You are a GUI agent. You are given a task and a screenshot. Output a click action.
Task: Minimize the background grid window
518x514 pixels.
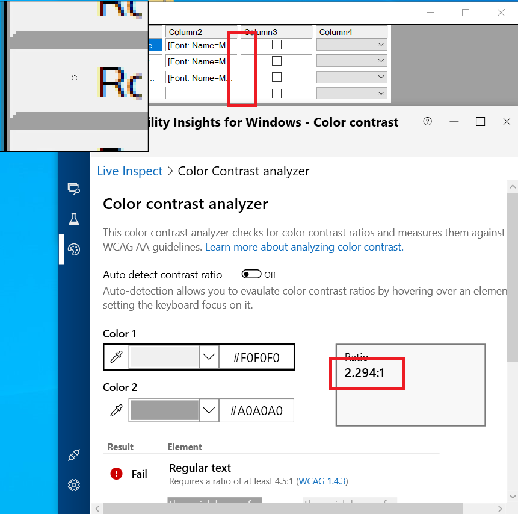tap(430, 13)
